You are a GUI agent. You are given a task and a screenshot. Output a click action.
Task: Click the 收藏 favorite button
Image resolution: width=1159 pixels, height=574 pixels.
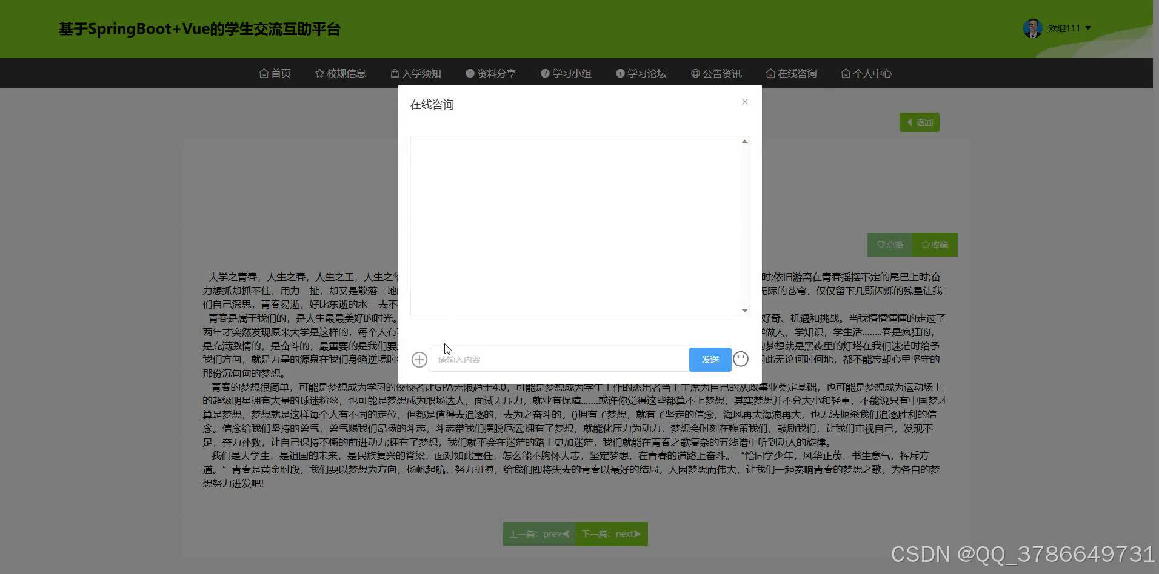pos(934,244)
